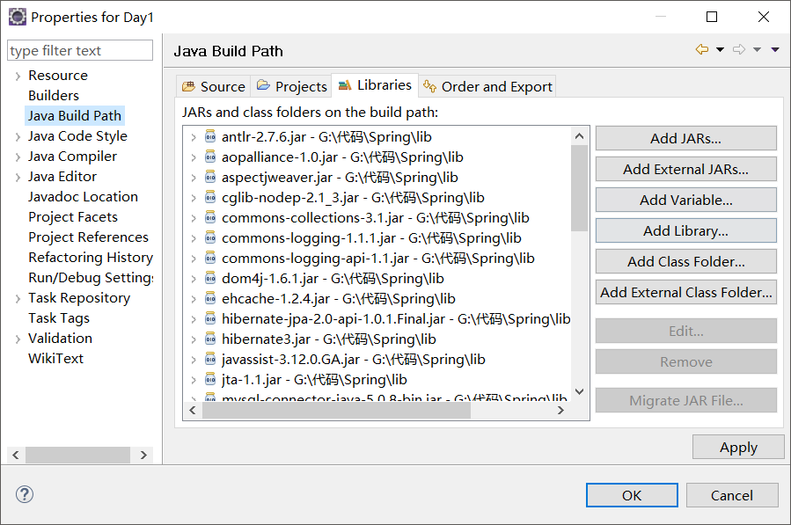Click the help question mark icon

click(25, 494)
